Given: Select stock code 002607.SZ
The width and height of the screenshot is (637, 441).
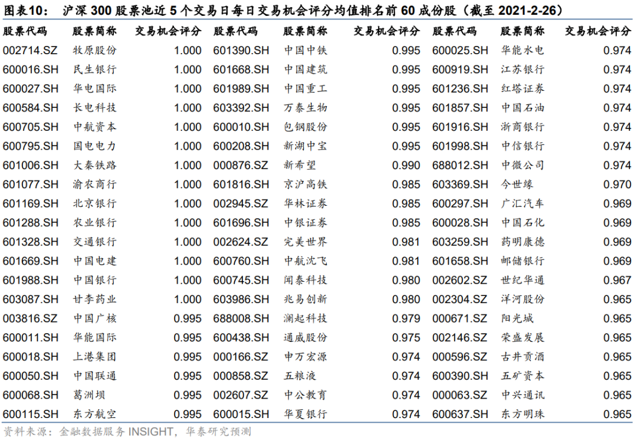Looking at the screenshot, I should tap(241, 394).
